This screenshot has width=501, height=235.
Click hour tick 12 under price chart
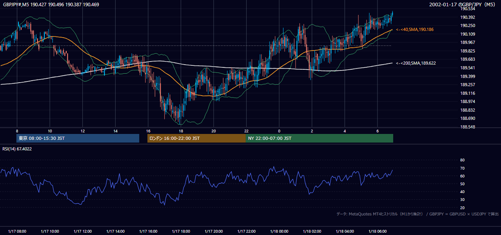click(82, 131)
